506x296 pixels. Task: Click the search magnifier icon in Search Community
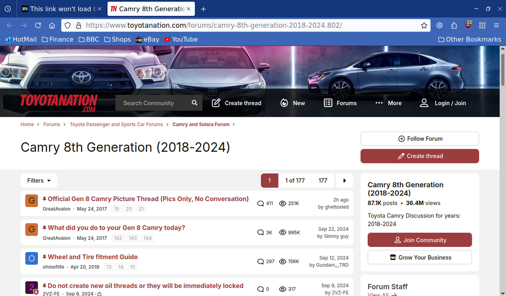point(194,103)
